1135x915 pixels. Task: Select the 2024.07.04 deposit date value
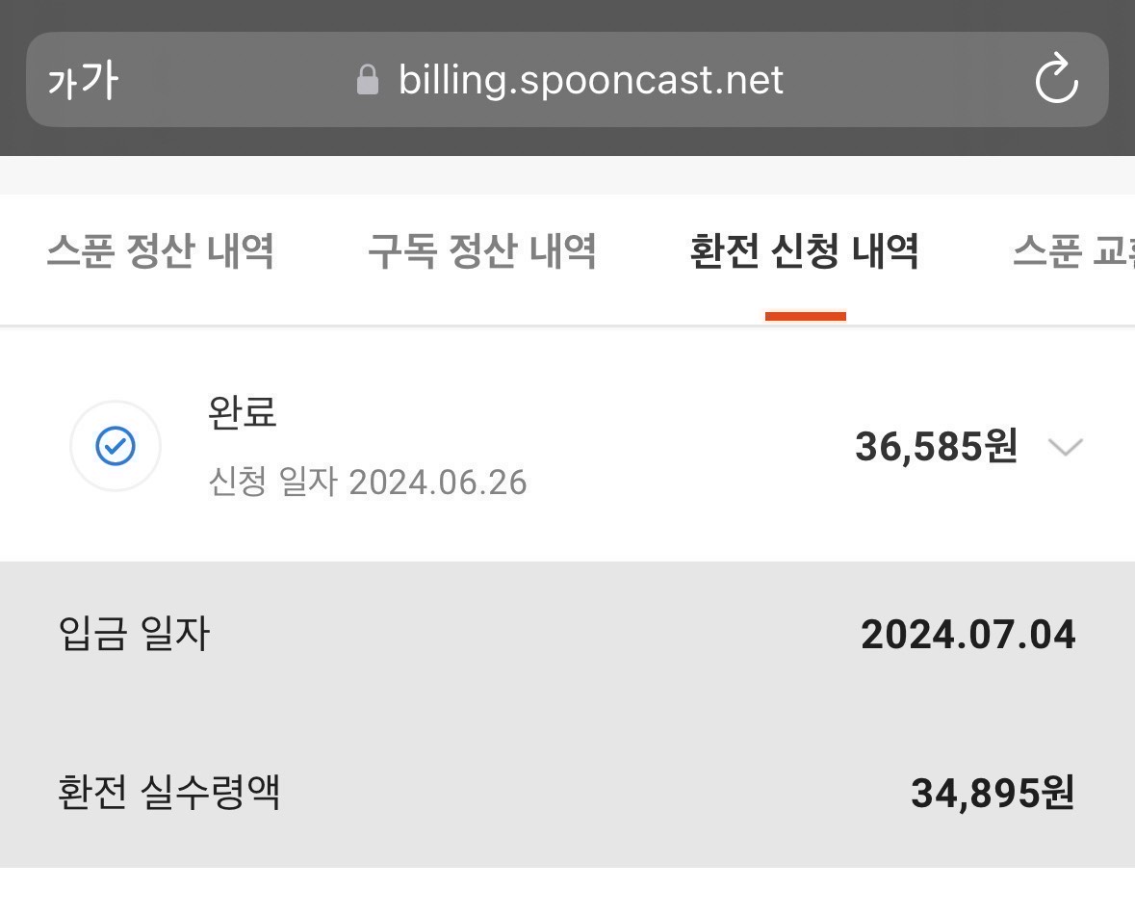click(967, 635)
